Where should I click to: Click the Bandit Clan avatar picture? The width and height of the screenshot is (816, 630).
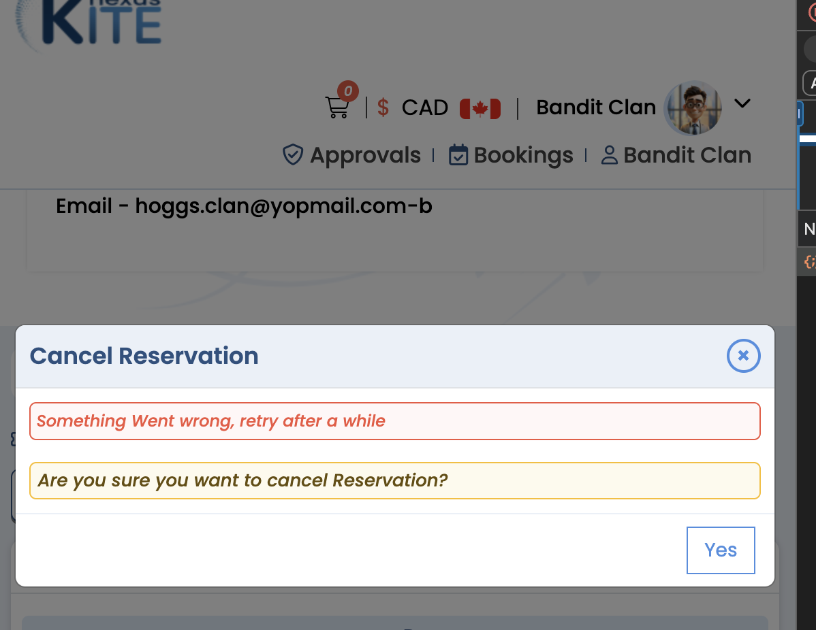coord(692,107)
